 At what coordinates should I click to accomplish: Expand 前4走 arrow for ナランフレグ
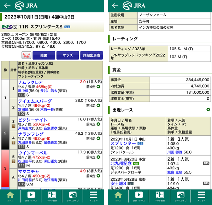(99, 138)
